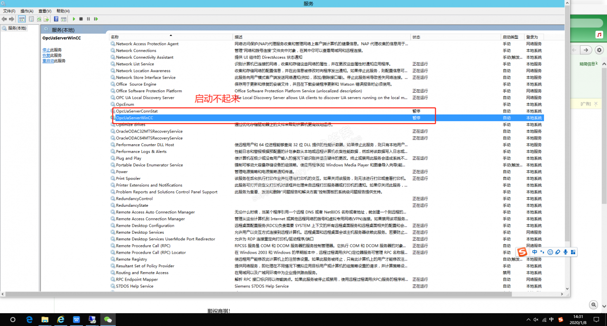Screen dimensions: 607x326
Task: Click the 恢复 link for this service
Action: tap(46, 55)
